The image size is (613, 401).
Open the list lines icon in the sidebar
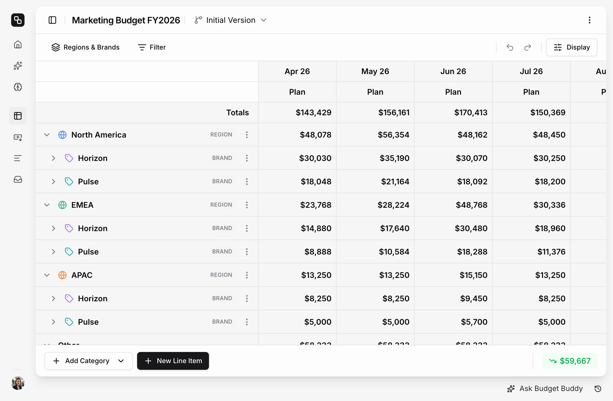[18, 158]
